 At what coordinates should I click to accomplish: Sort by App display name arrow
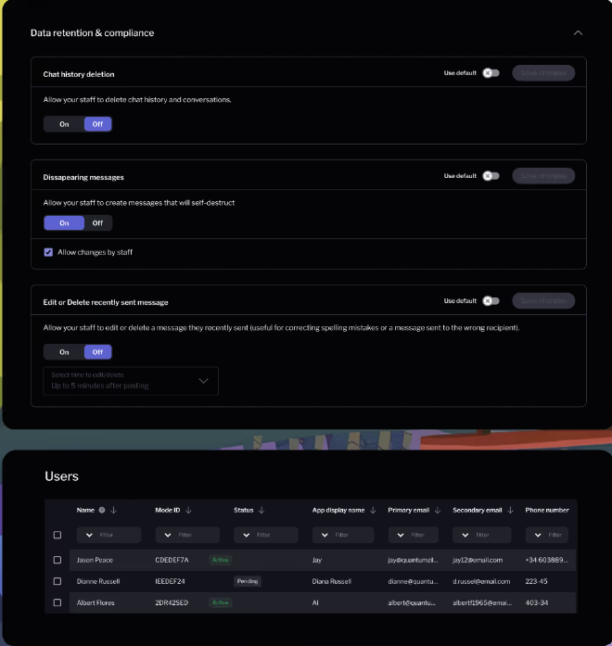373,510
